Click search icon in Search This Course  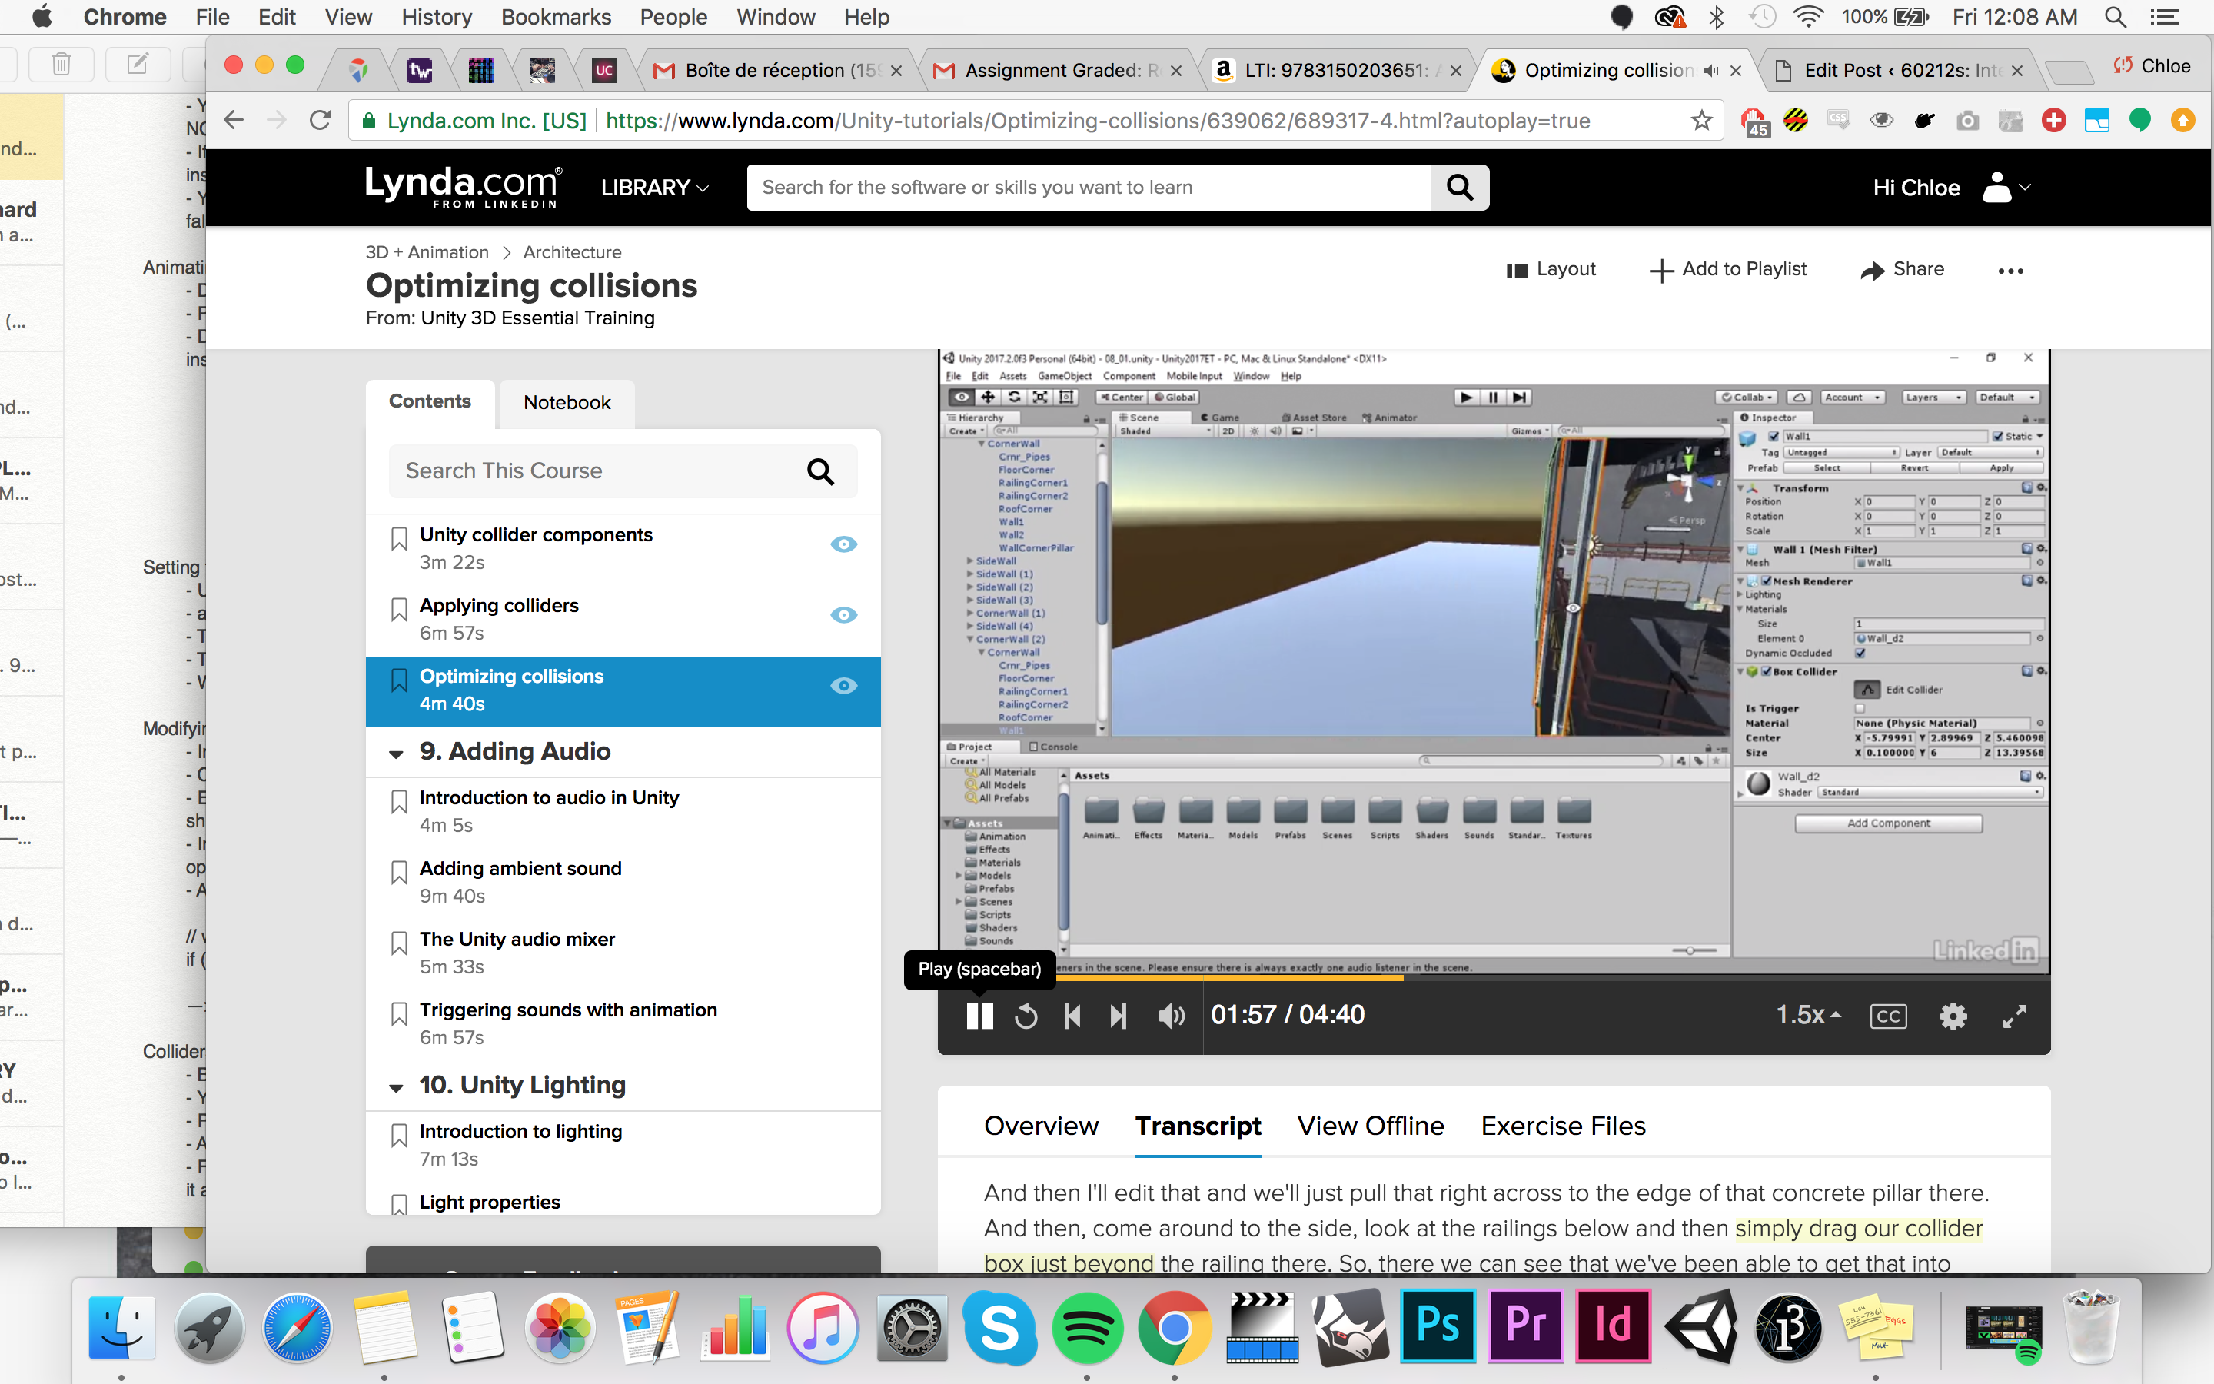pos(819,471)
